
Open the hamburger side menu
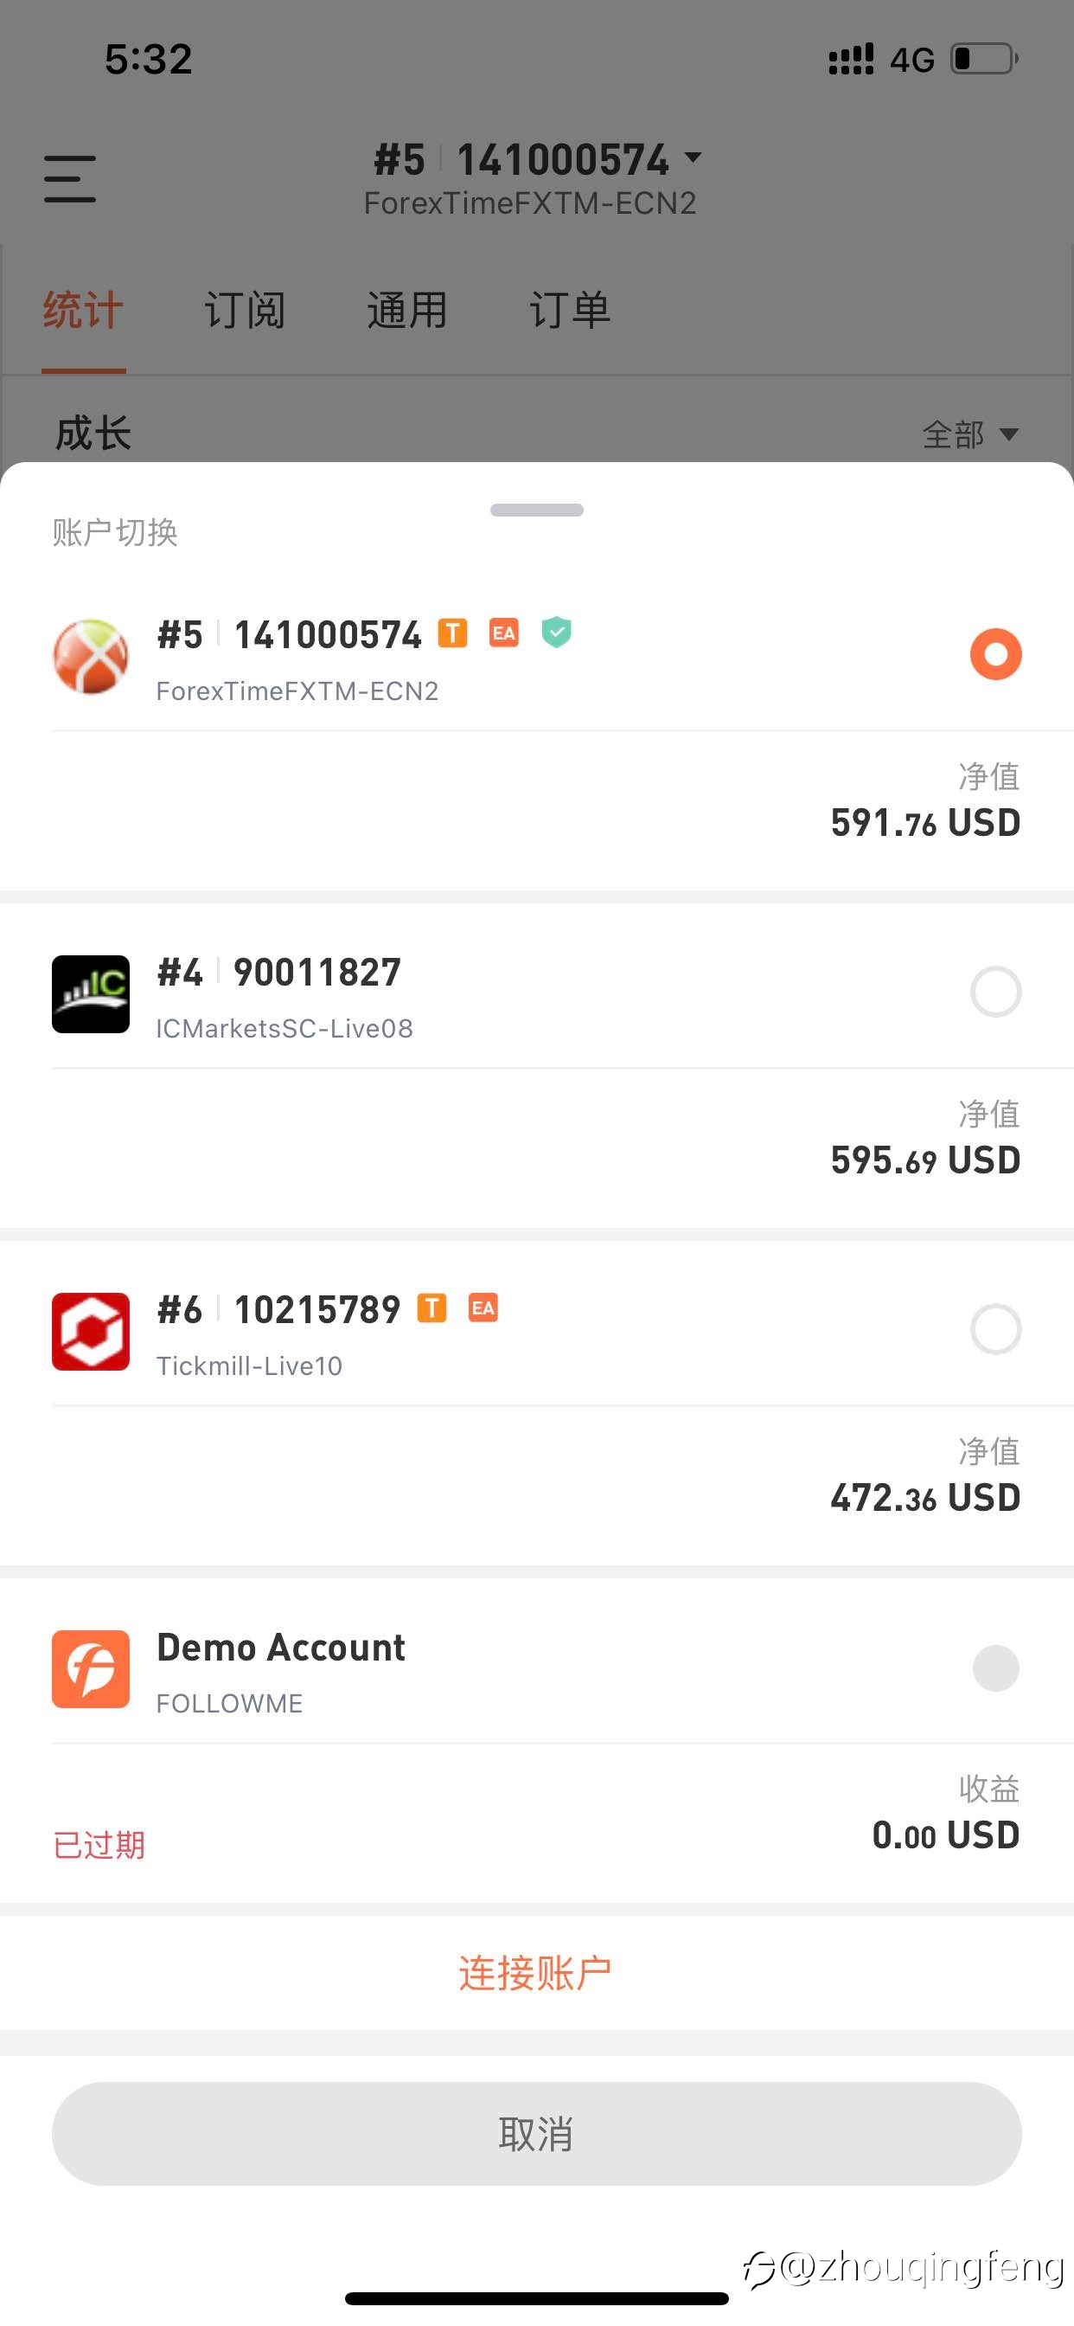(x=69, y=179)
